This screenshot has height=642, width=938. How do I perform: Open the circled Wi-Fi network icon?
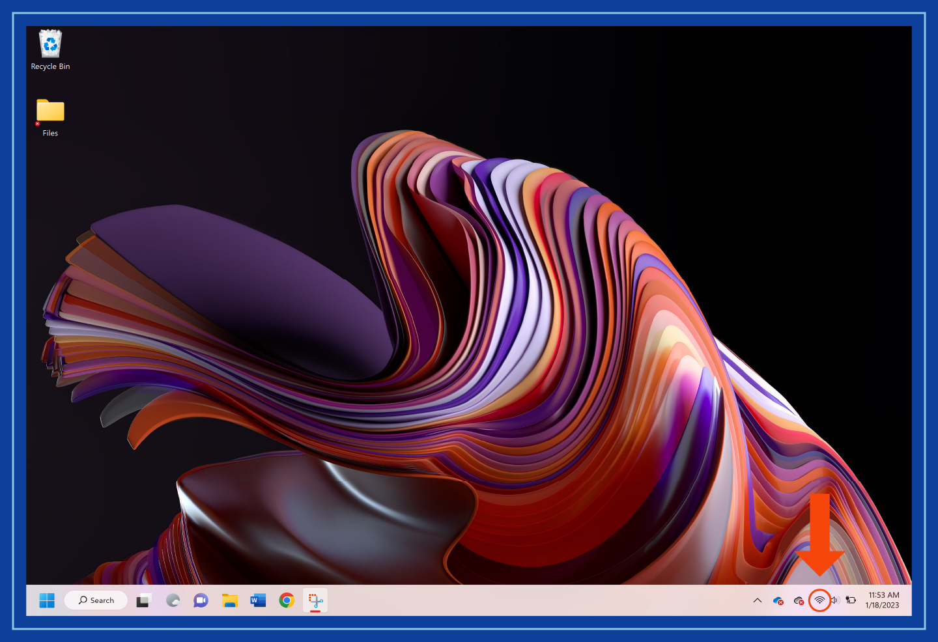819,600
